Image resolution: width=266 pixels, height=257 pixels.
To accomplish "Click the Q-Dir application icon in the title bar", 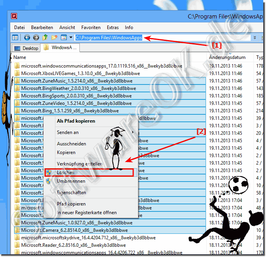I will coord(14,16).
